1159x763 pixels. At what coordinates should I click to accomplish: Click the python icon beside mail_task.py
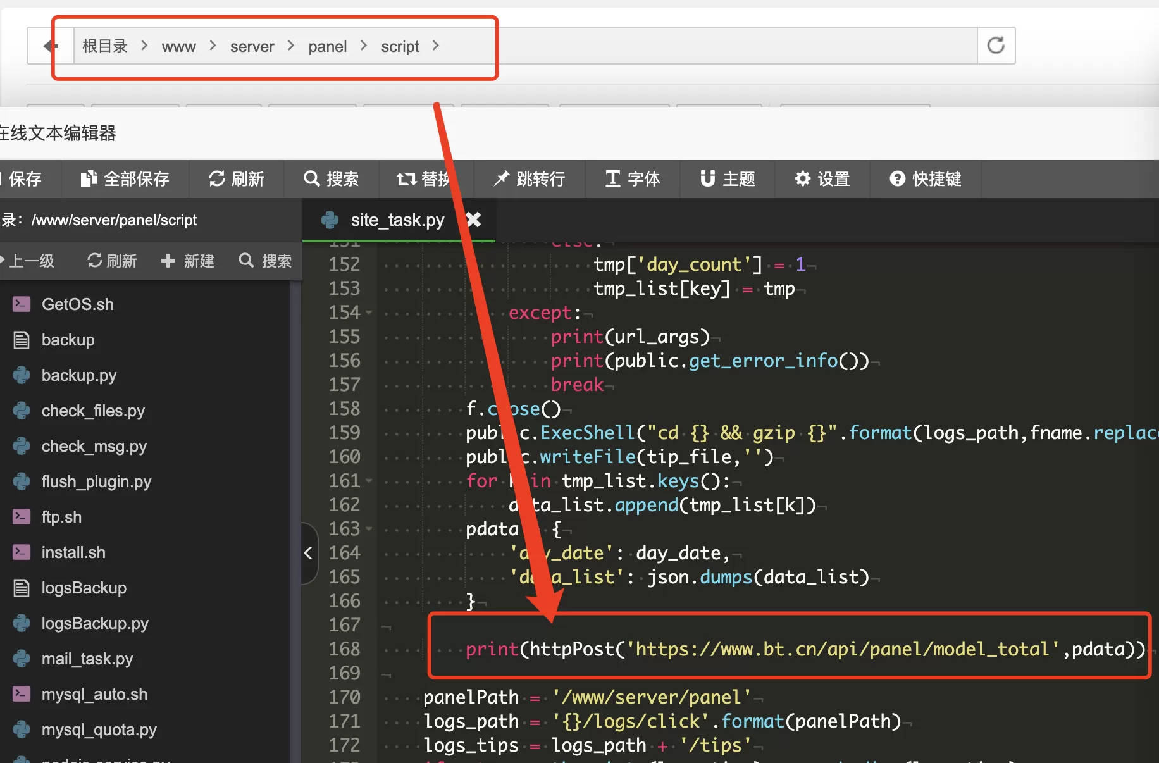coord(22,659)
